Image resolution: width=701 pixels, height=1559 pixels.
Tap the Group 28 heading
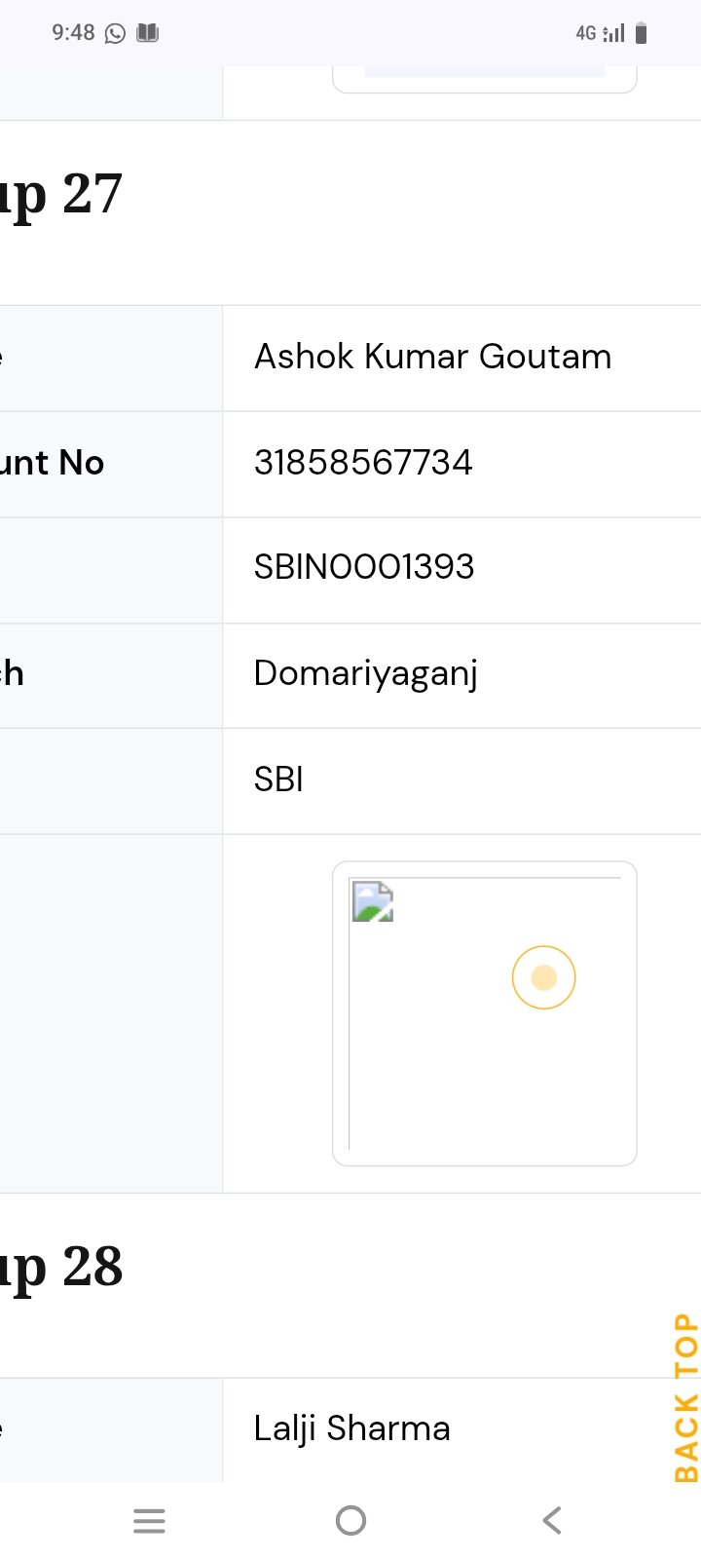(63, 1268)
